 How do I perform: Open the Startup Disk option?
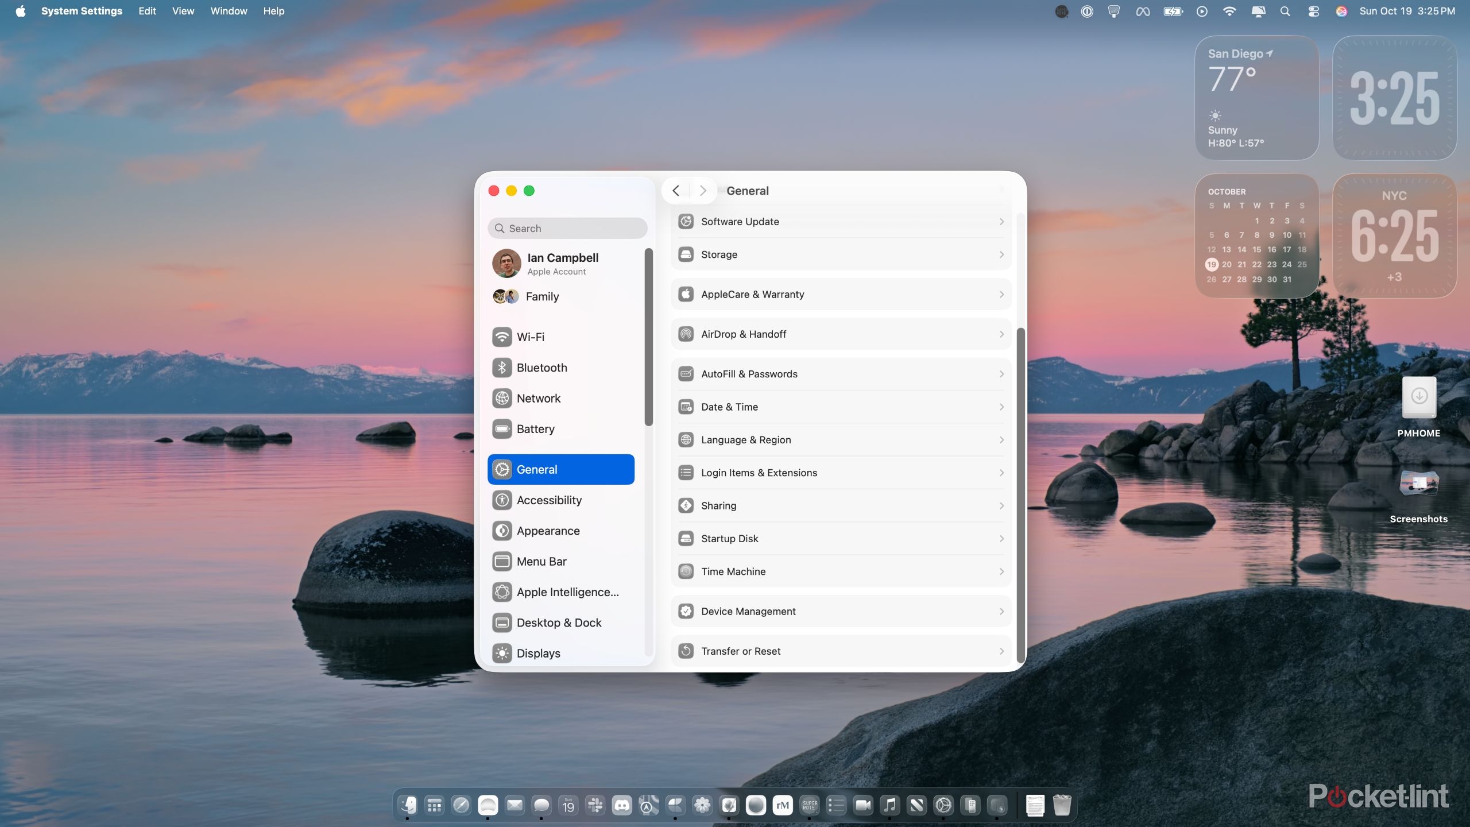point(841,539)
